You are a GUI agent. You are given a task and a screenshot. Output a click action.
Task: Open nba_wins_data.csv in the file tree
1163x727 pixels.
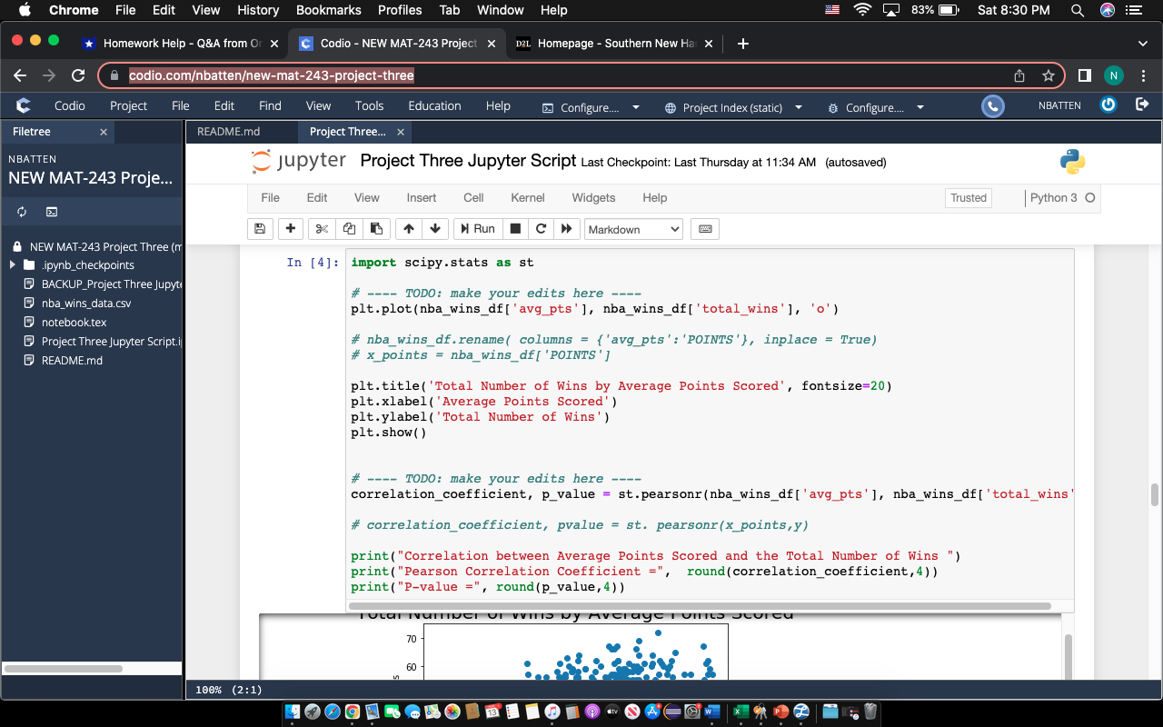(86, 304)
